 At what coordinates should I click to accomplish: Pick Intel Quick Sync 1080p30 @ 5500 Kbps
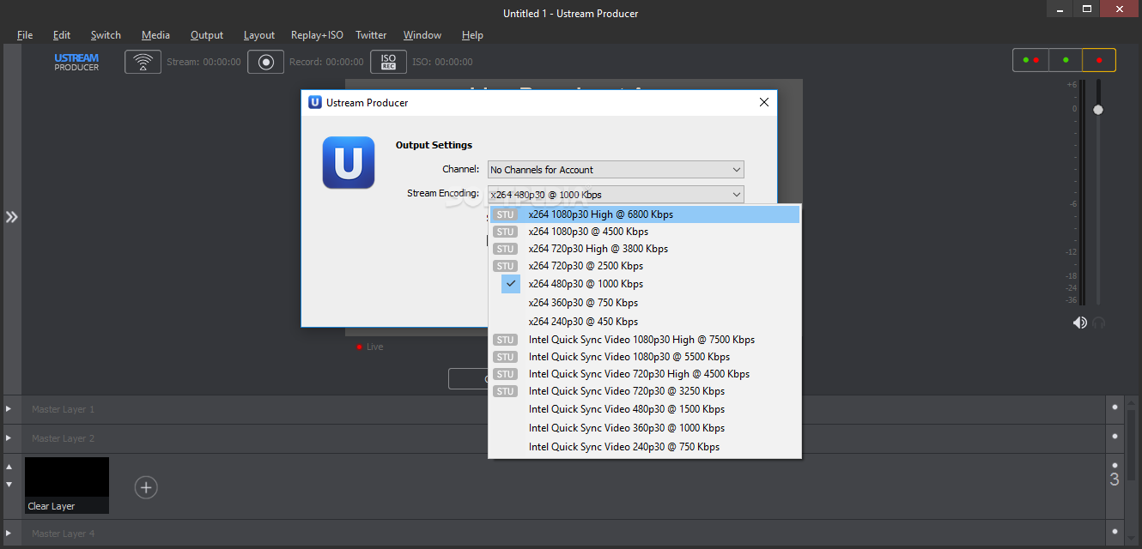[645, 357]
